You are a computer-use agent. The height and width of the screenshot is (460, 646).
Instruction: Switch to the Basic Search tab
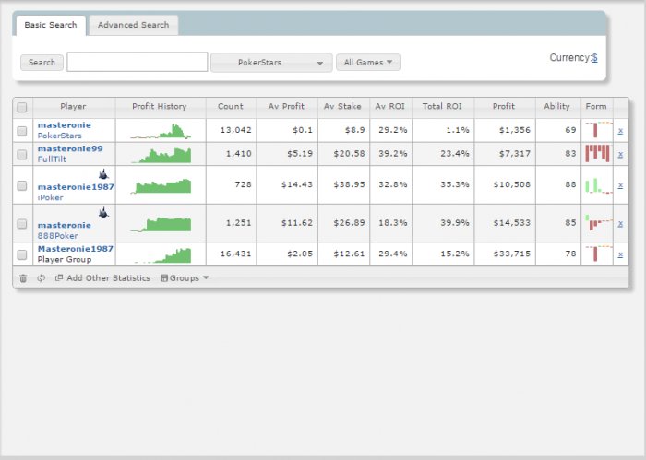coord(51,25)
